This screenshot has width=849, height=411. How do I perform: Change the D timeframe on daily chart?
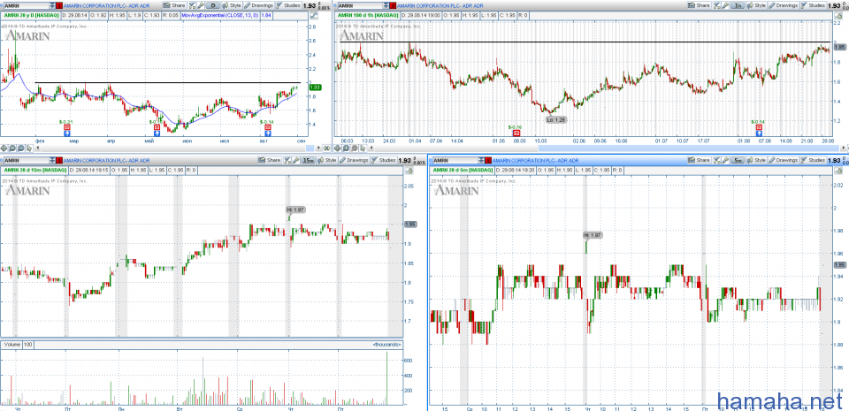point(213,5)
